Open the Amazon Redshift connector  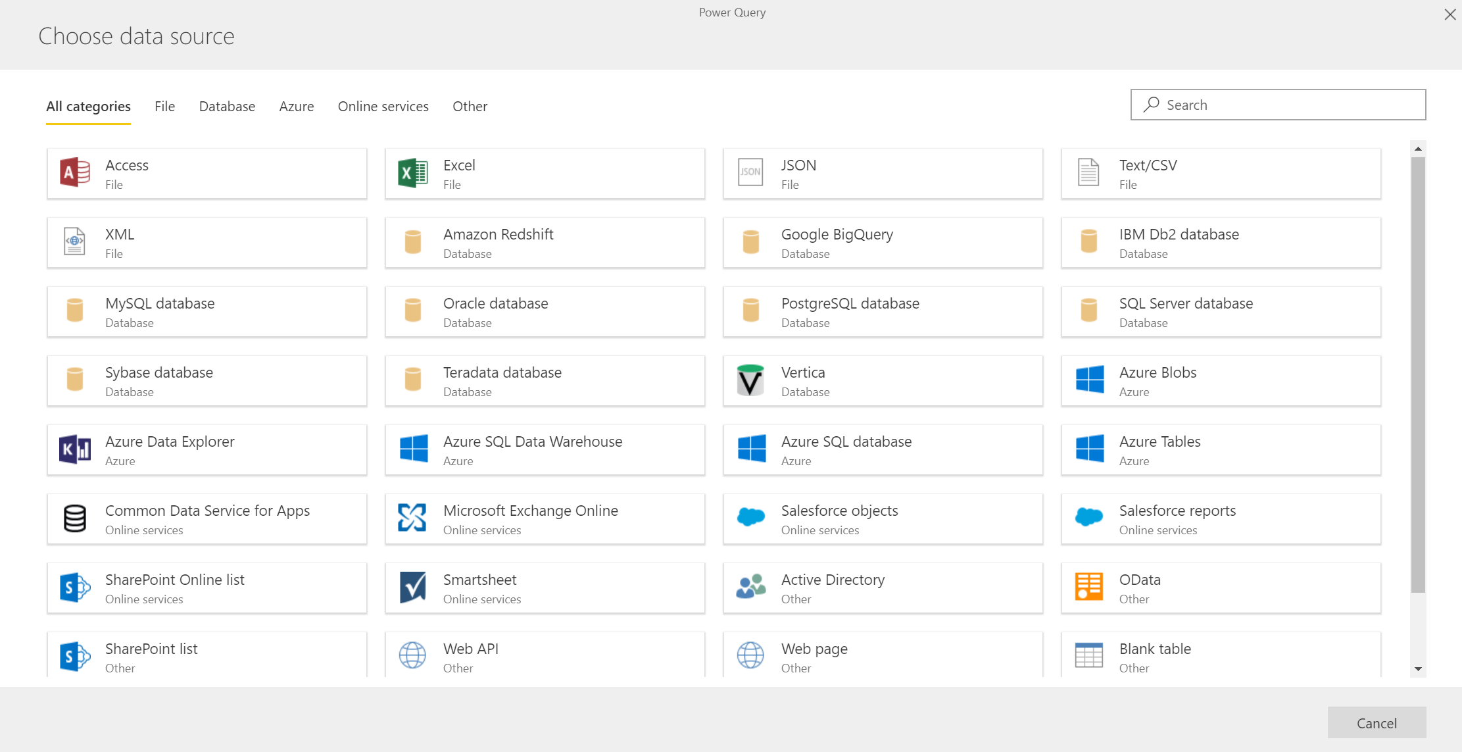545,242
